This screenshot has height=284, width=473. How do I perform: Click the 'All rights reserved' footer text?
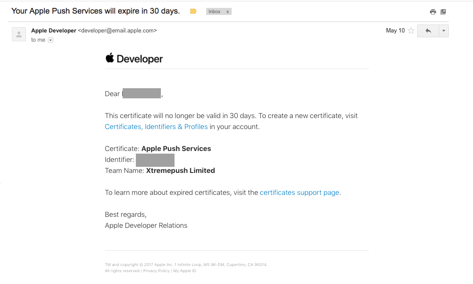[x=122, y=271]
